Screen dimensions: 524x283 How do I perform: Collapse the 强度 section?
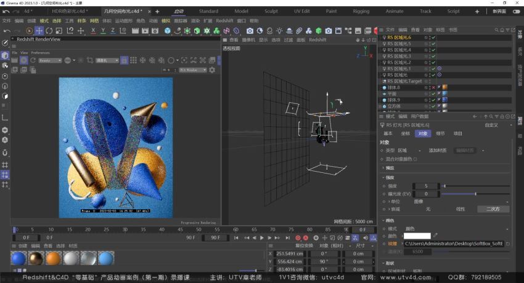coord(390,178)
